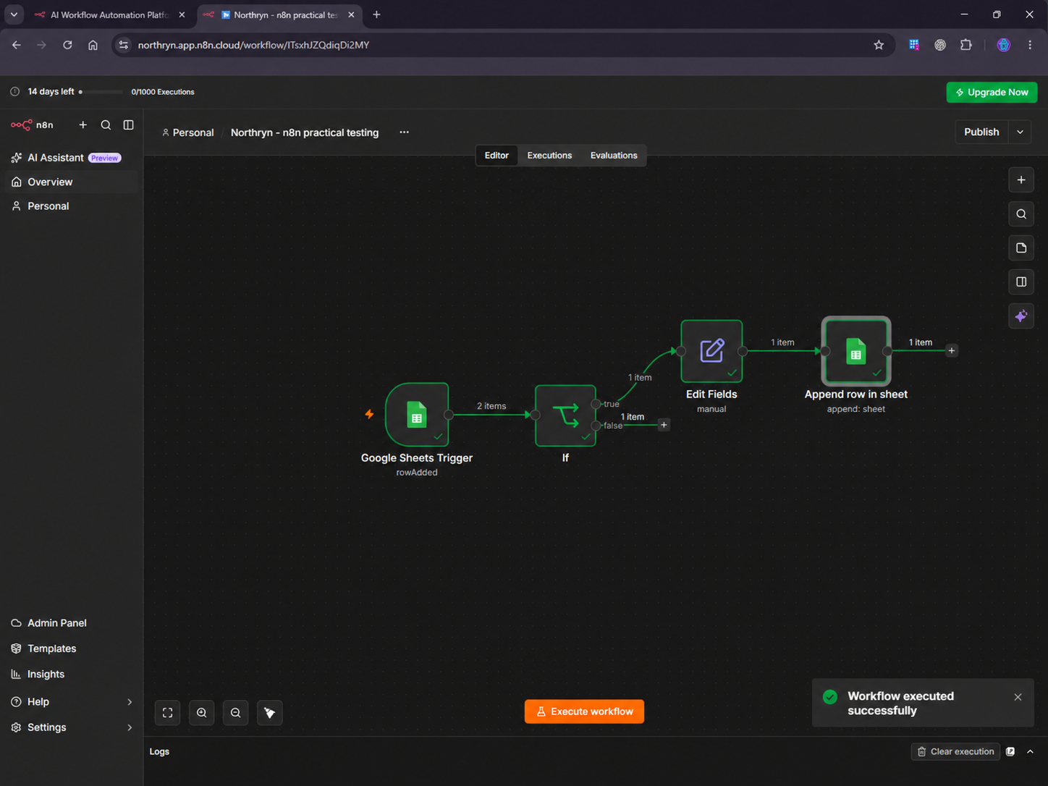Open AI Assistant in sidebar
This screenshot has height=786, width=1048.
coord(71,158)
